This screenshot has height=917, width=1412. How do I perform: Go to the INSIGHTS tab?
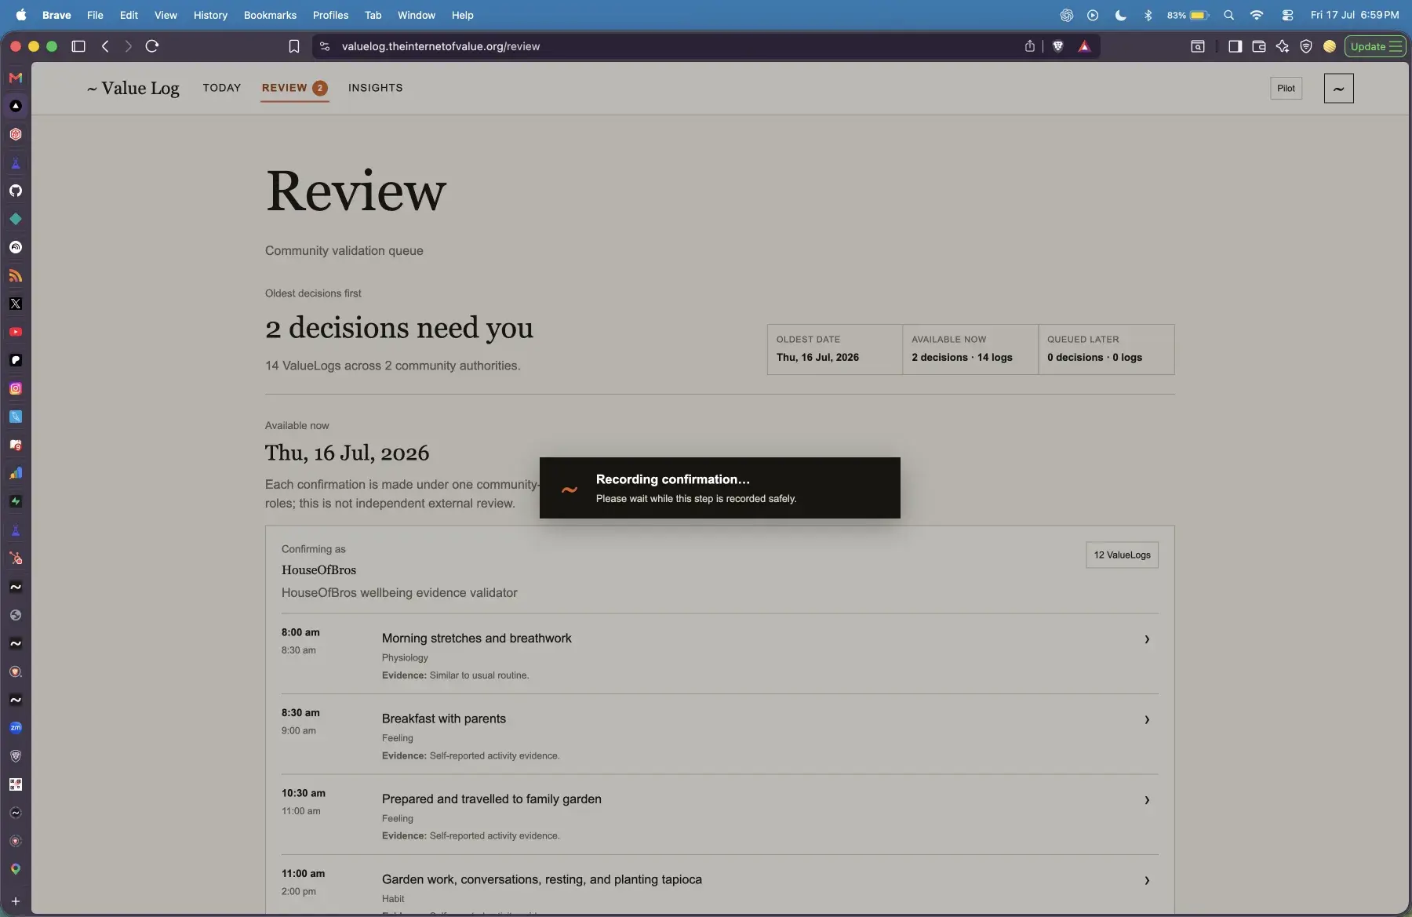click(x=376, y=88)
